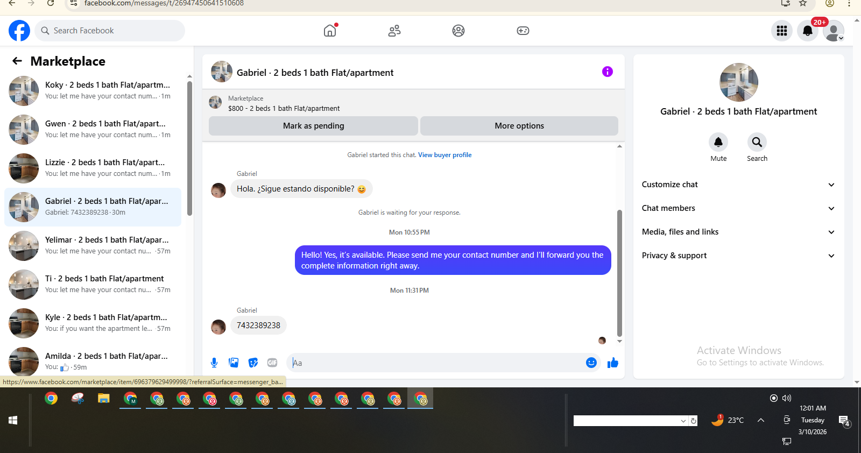Open Windows action center notifications icon
This screenshot has width=861, height=453.
point(844,420)
